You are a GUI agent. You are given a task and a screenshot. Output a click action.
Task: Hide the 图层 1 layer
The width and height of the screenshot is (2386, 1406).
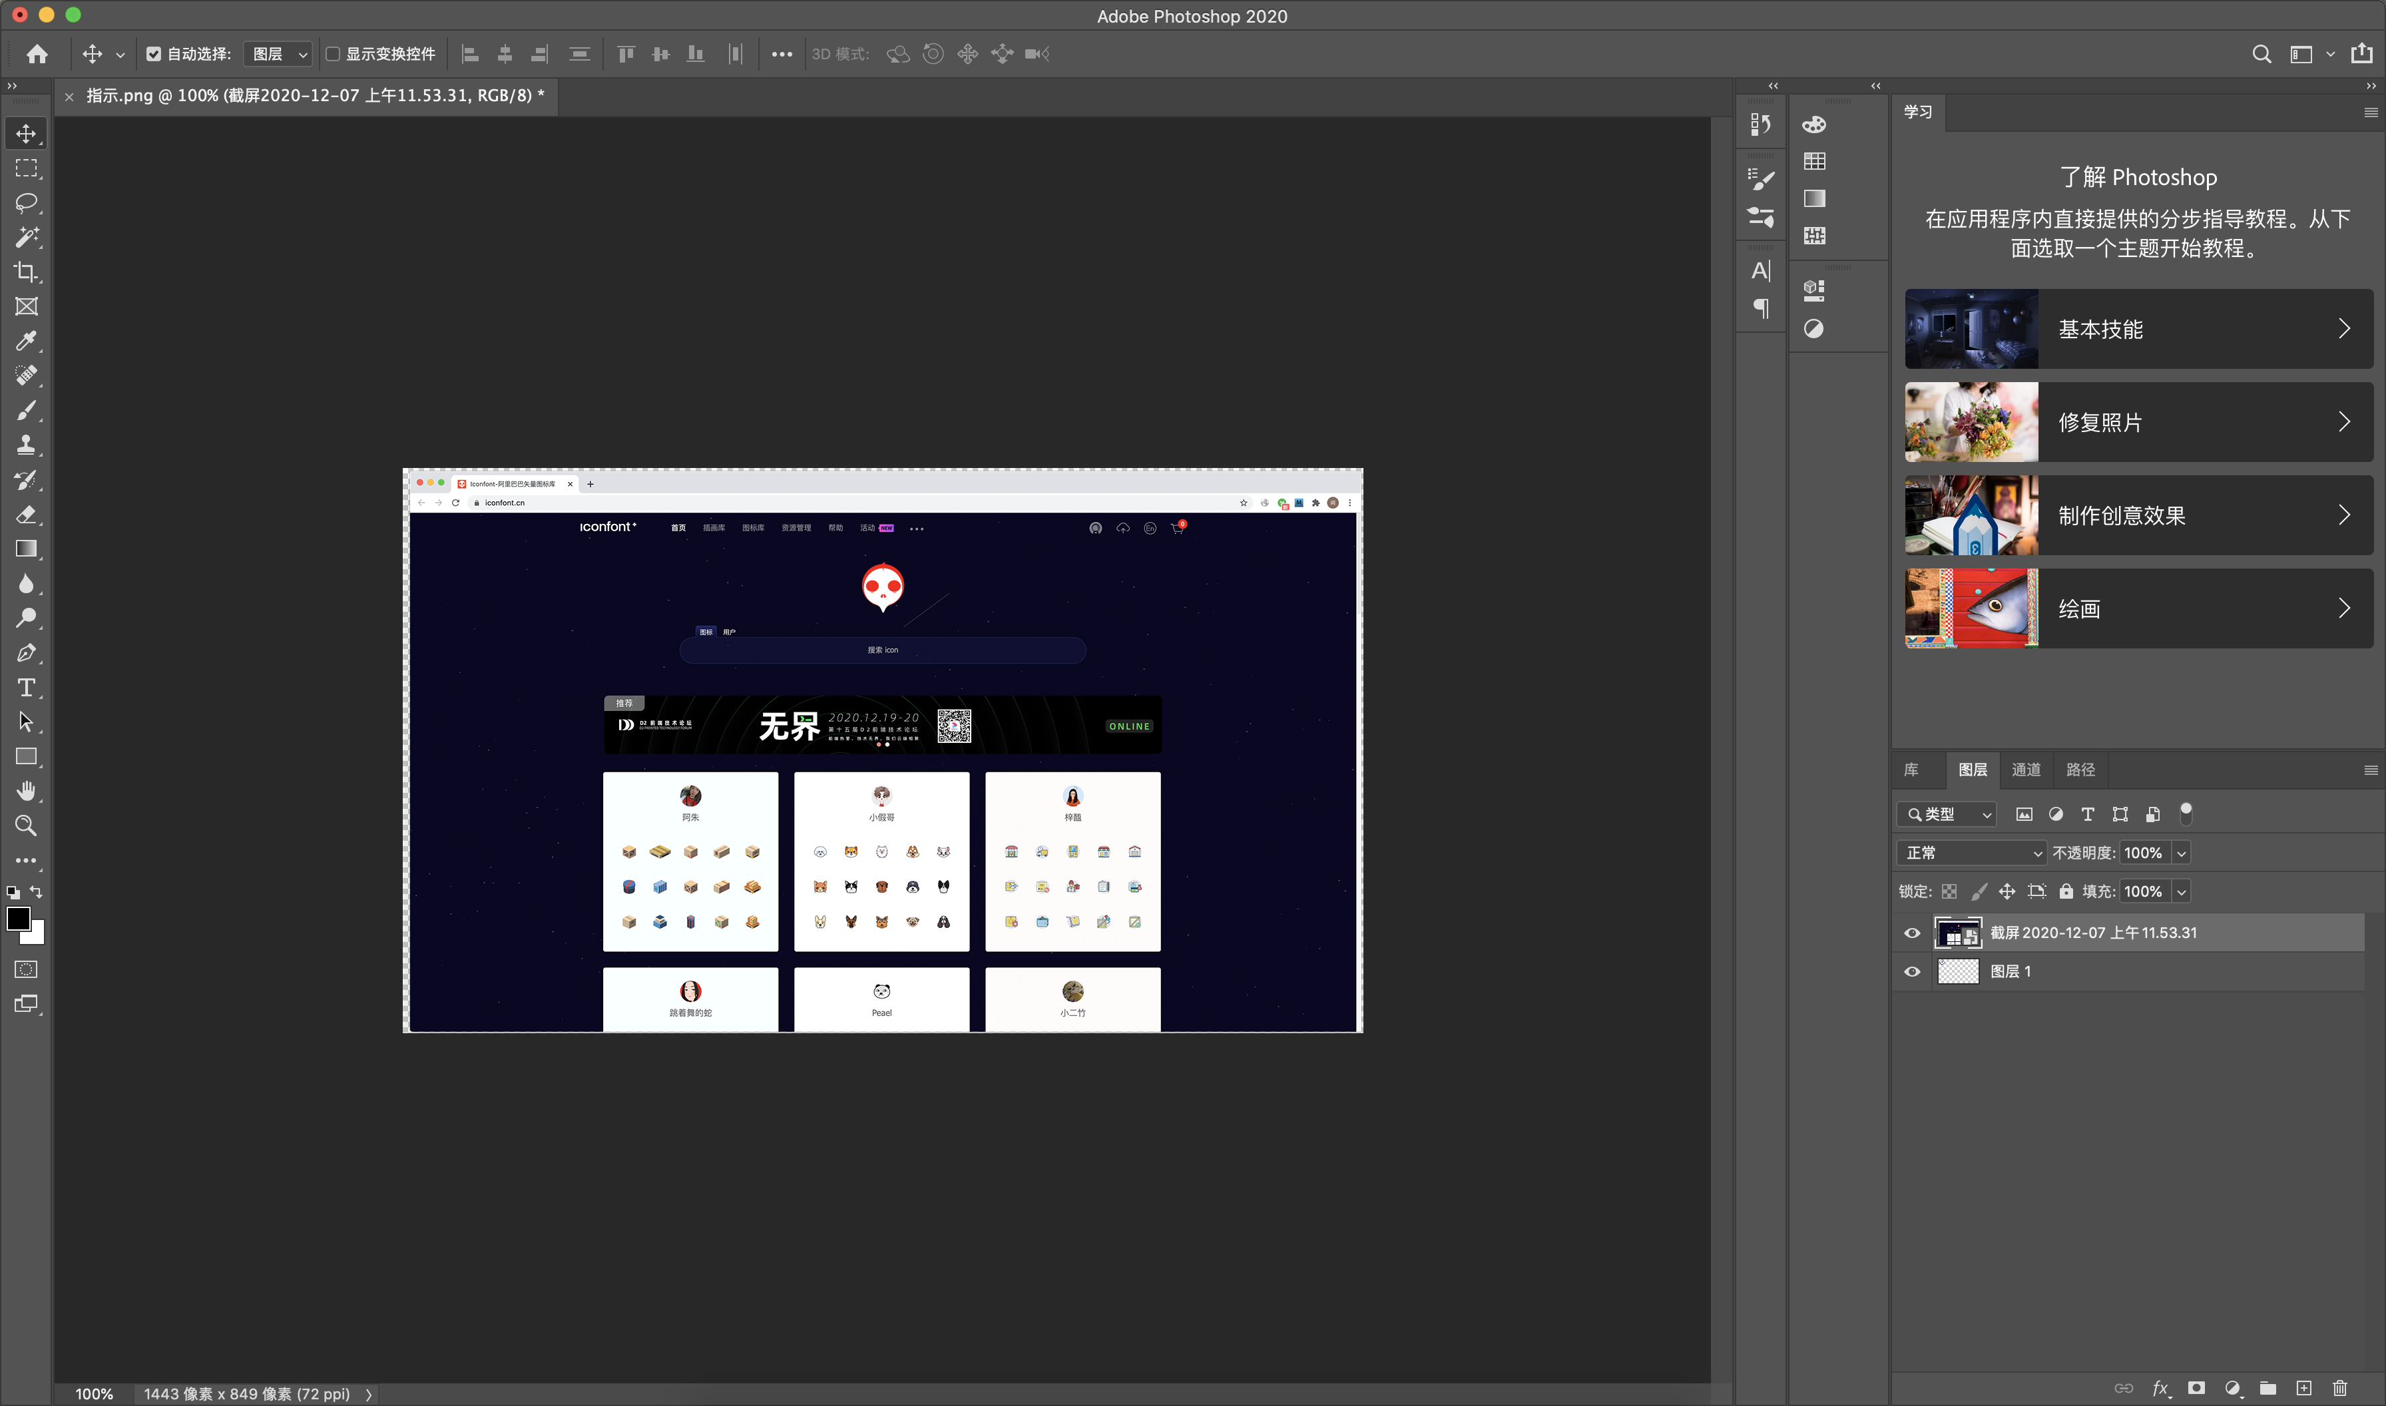click(1913, 972)
